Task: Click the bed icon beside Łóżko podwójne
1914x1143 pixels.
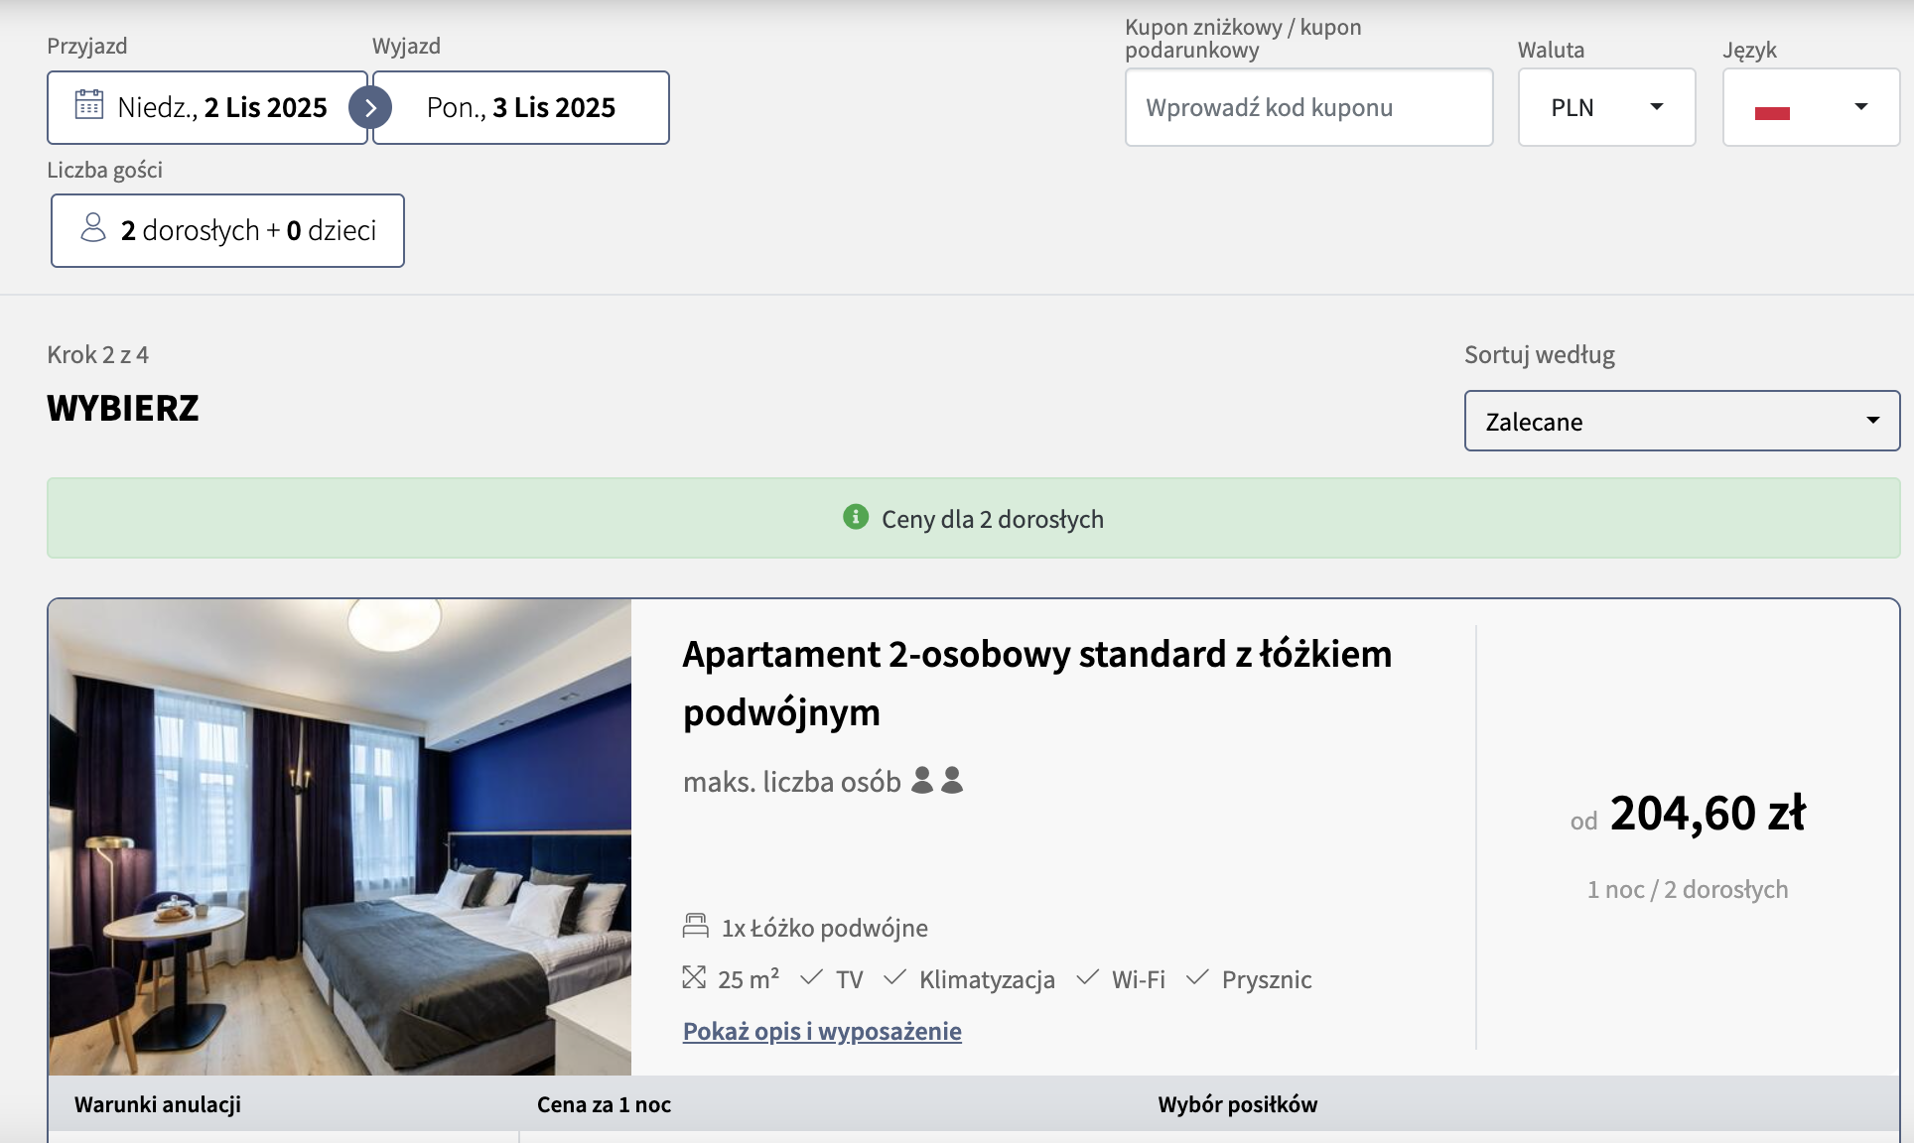Action: [696, 927]
